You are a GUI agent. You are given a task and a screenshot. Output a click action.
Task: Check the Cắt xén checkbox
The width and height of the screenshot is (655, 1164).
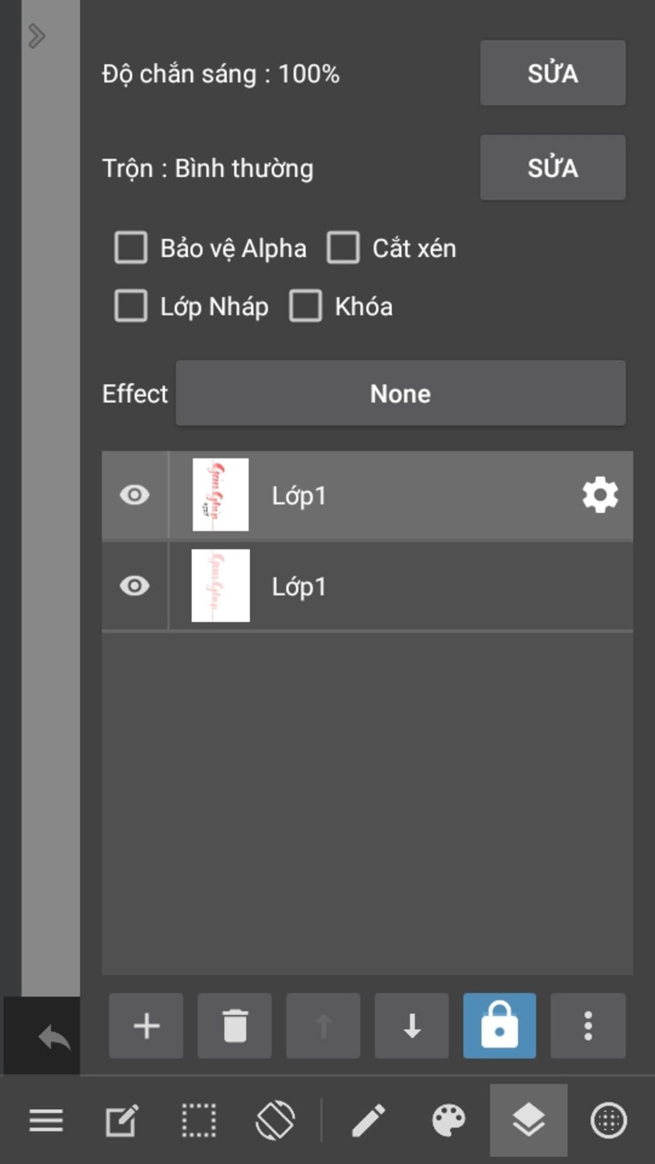pyautogui.click(x=343, y=248)
